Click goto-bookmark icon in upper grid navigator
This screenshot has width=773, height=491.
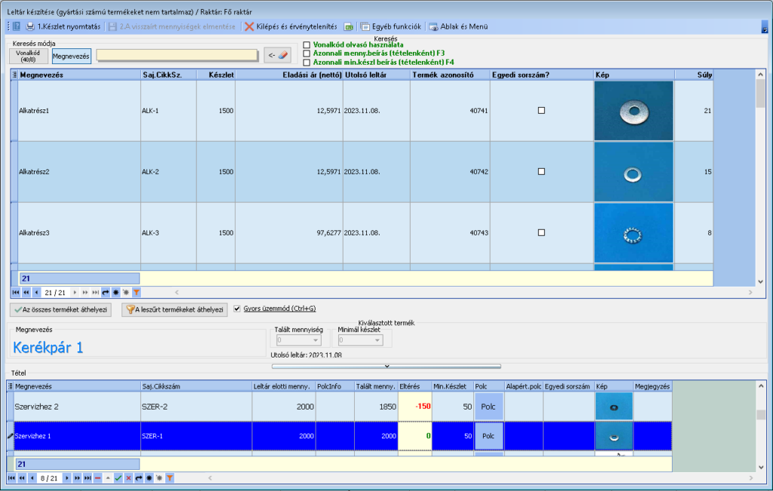126,293
